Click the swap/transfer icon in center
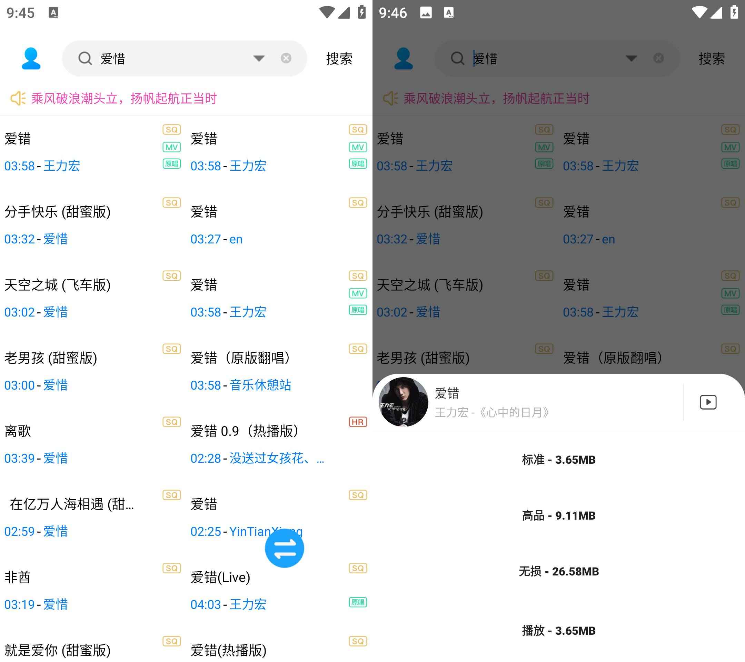Viewport: 745px width, 662px height. (x=285, y=548)
